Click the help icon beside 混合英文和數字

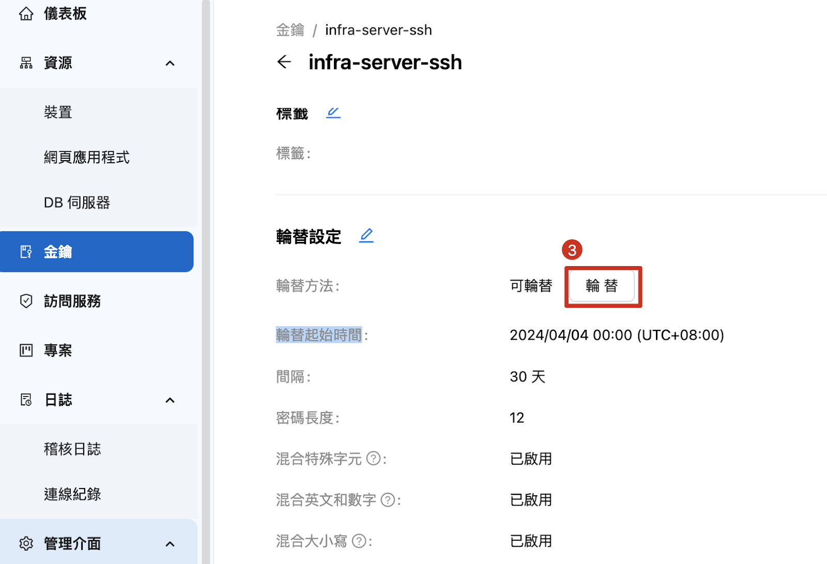pos(388,500)
